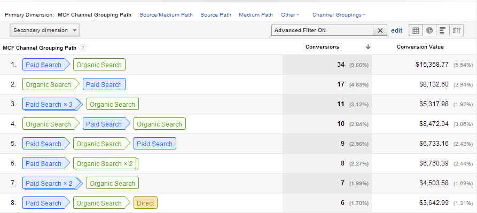This screenshot has width=477, height=213.
Task: Switch to comparison view icon
Action: [x=457, y=30]
